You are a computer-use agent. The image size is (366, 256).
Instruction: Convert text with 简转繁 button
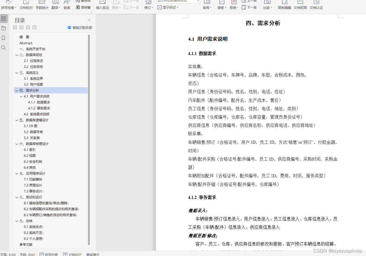83,8
